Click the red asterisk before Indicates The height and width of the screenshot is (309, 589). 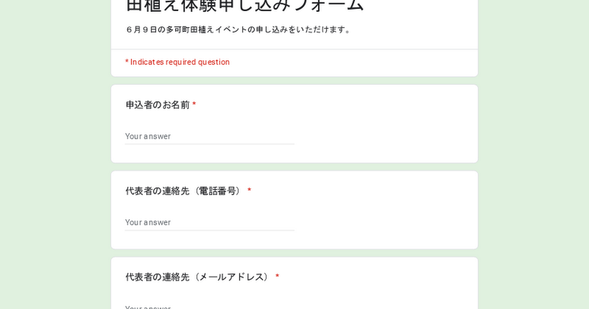[127, 62]
